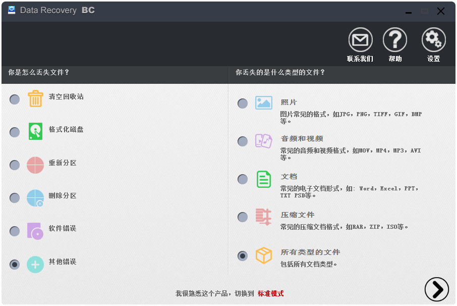Screen dimensions: 457x306
Task: Click the 音频和视频 media icon
Action: (x=263, y=141)
